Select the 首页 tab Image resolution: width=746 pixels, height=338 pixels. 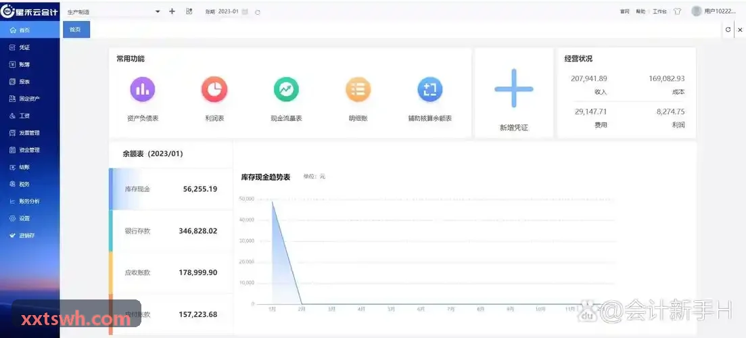pos(76,30)
